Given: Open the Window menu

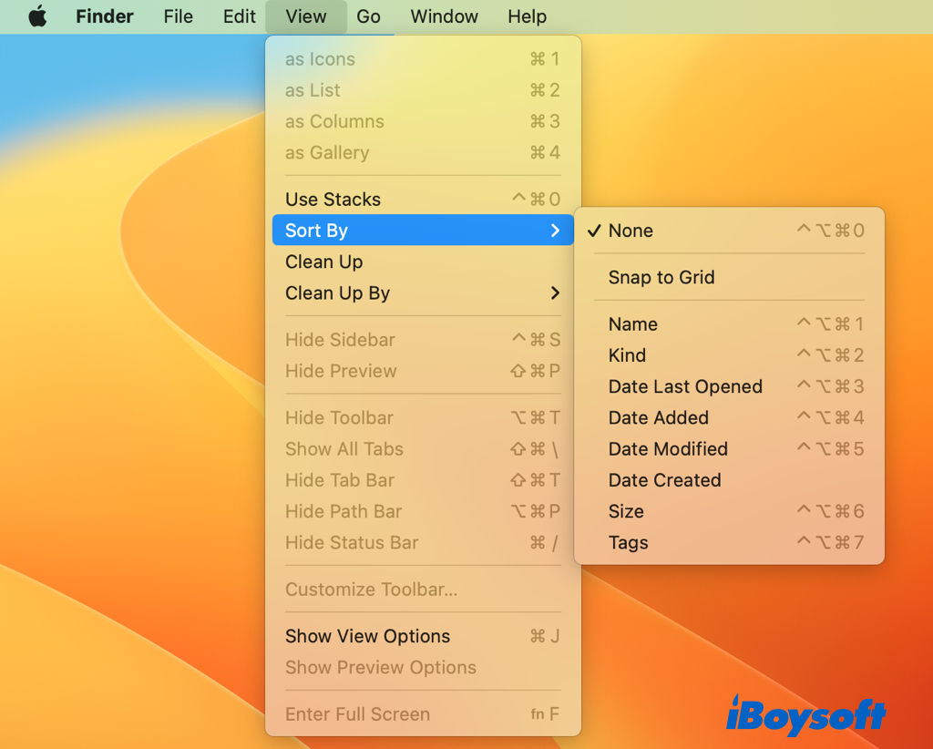Looking at the screenshot, I should click(x=444, y=15).
